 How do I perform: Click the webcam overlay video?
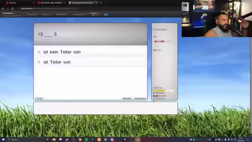click(217, 19)
